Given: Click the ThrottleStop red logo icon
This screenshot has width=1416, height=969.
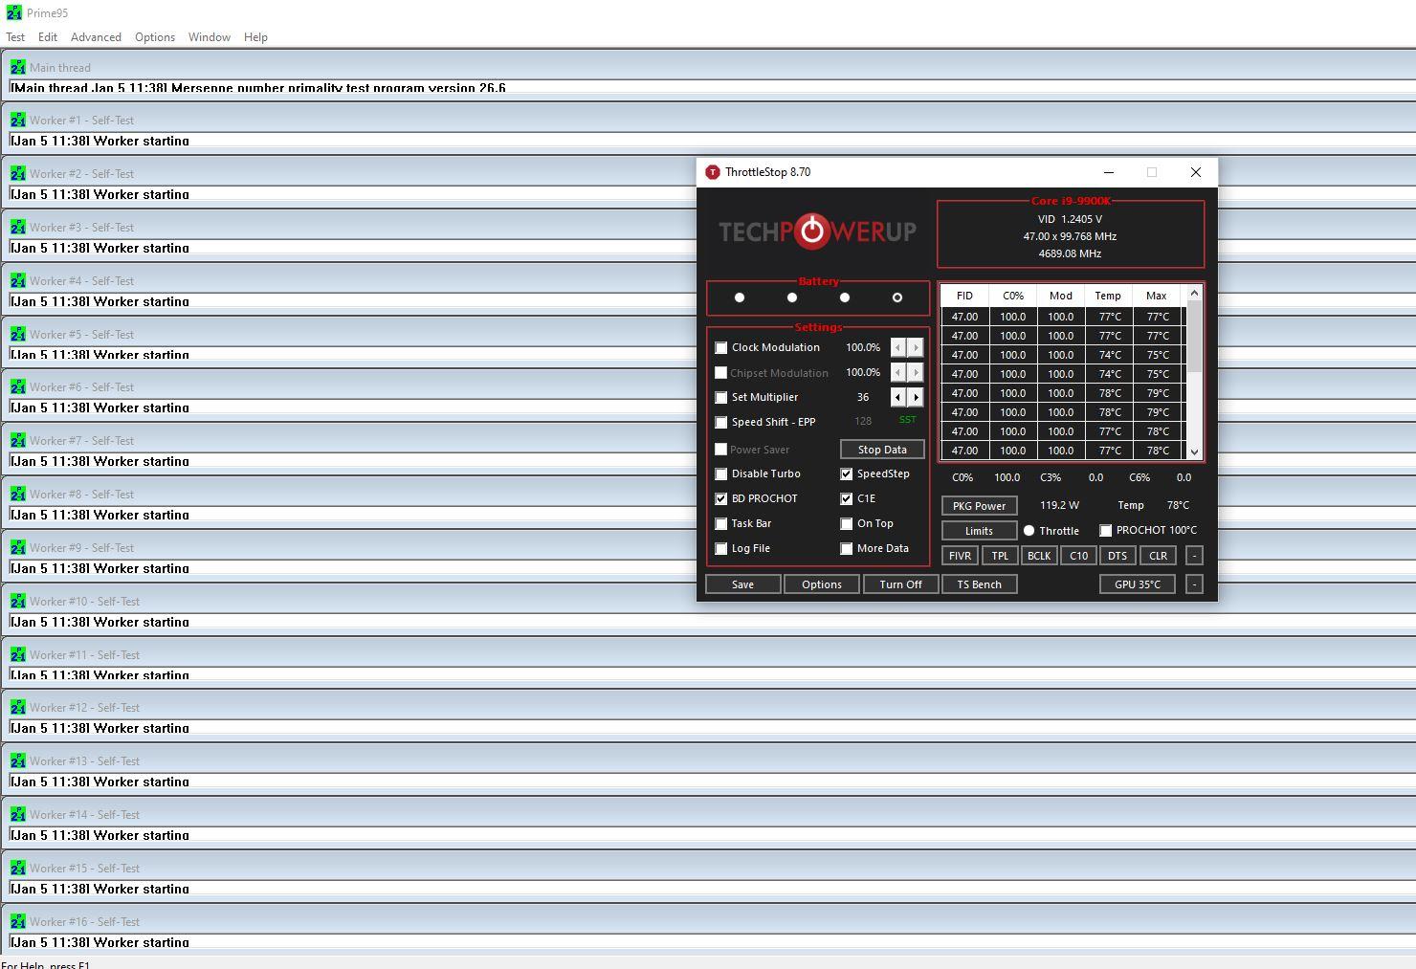Looking at the screenshot, I should pos(712,172).
